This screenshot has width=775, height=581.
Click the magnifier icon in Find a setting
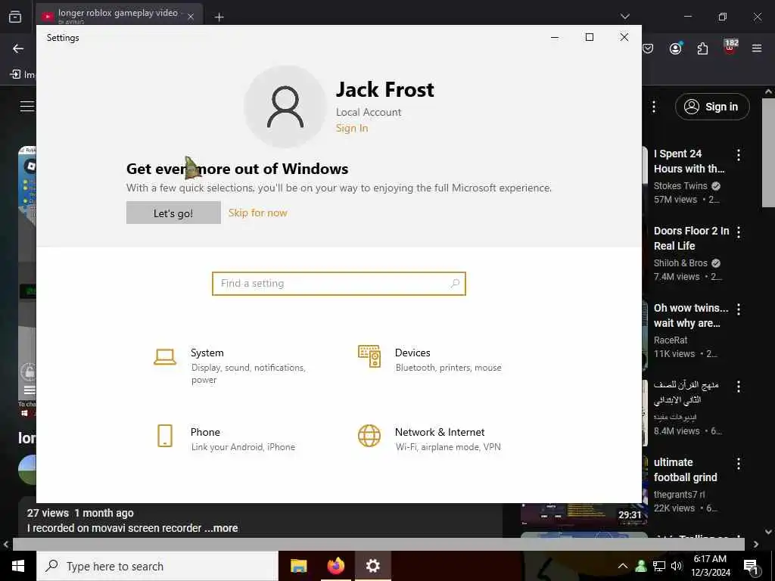455,283
